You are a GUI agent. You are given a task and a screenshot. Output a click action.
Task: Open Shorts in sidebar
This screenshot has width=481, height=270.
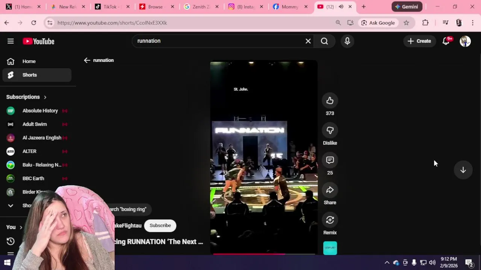(37, 75)
